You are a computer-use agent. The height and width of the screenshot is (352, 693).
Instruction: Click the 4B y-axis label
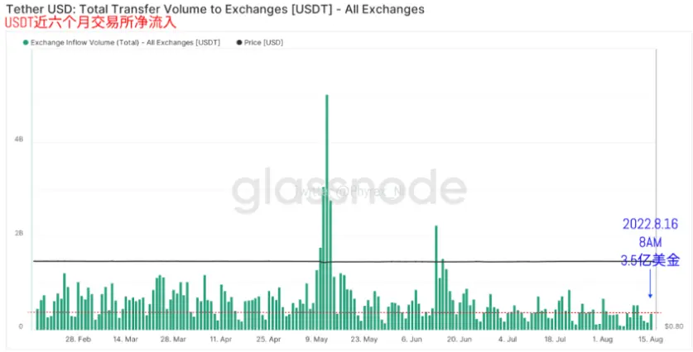click(x=19, y=139)
